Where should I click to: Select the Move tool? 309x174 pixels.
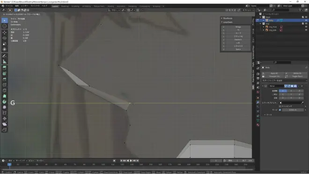coord(5,32)
